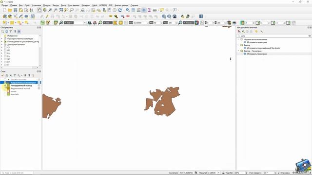Open the Processing history clock icon
This screenshot has height=175, width=312.
coord(247,31)
